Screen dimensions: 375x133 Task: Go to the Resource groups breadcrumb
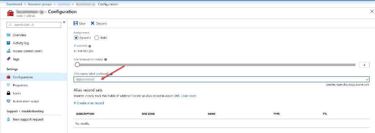(x=40, y=4)
